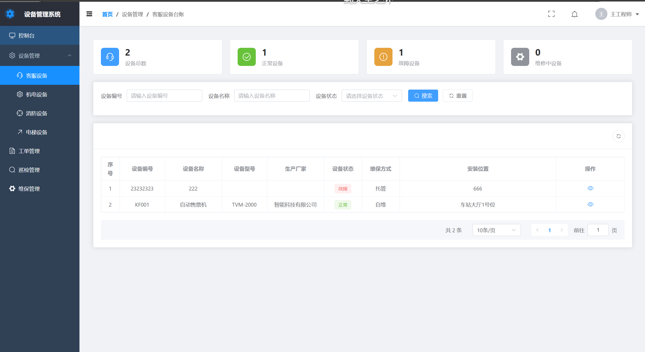
Task: Click the green normal devices check icon
Action: point(246,57)
